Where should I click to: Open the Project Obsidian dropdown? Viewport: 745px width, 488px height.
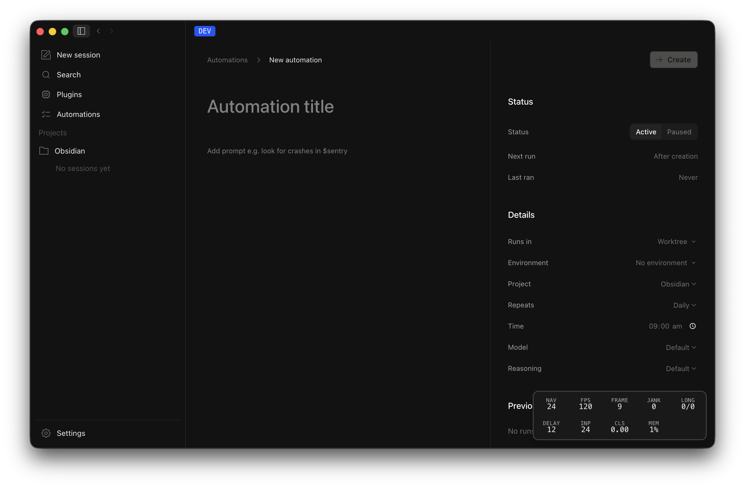pos(679,284)
